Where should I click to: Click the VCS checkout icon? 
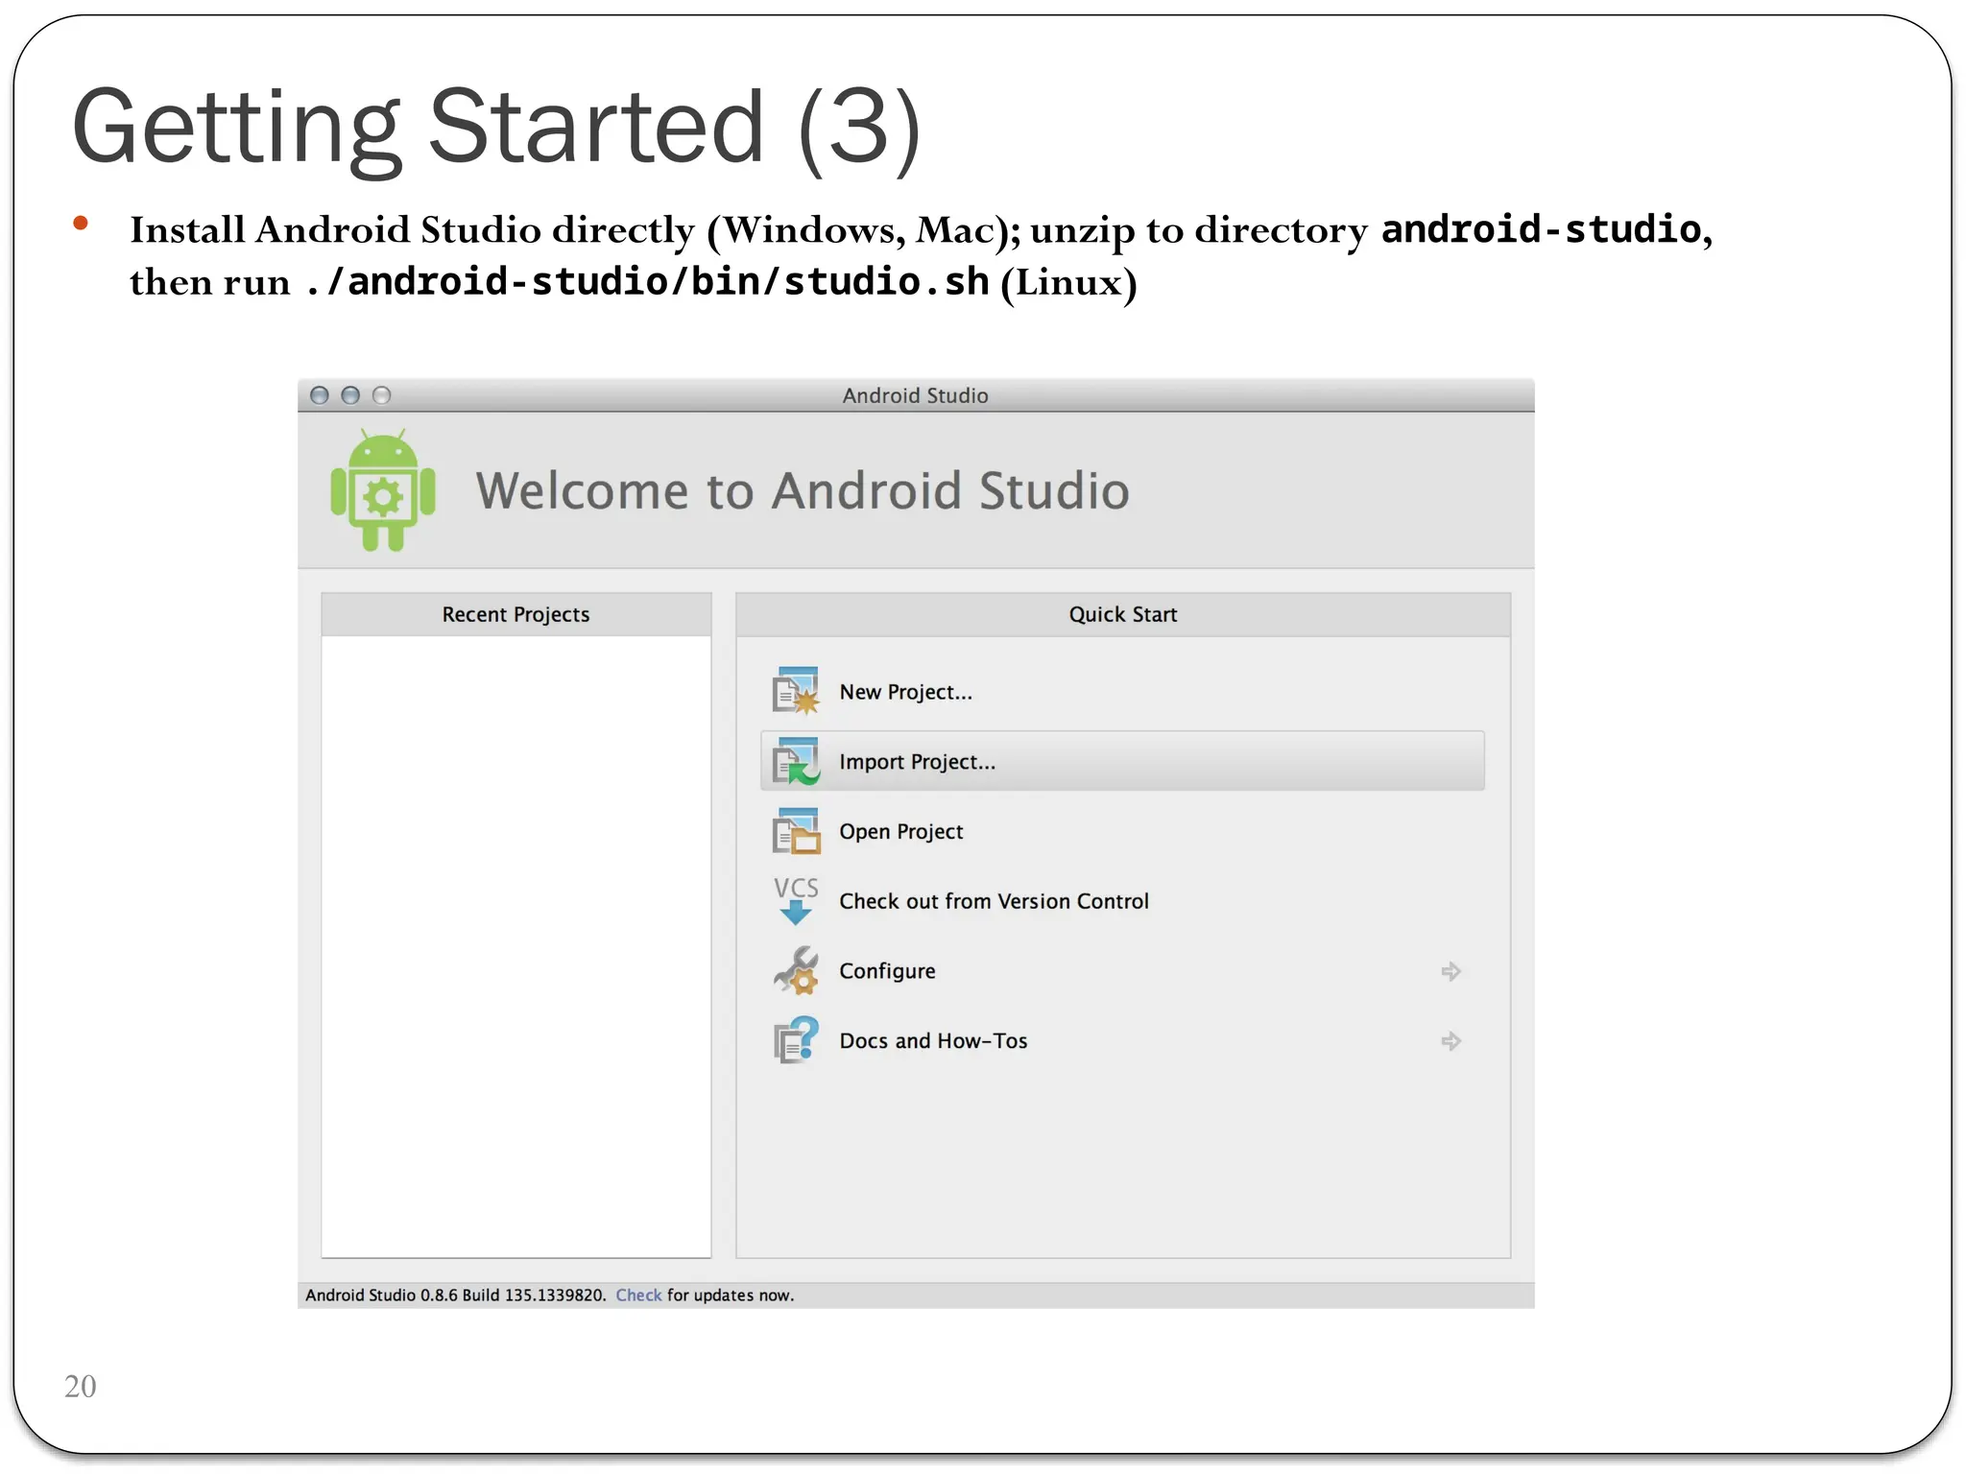tap(796, 900)
